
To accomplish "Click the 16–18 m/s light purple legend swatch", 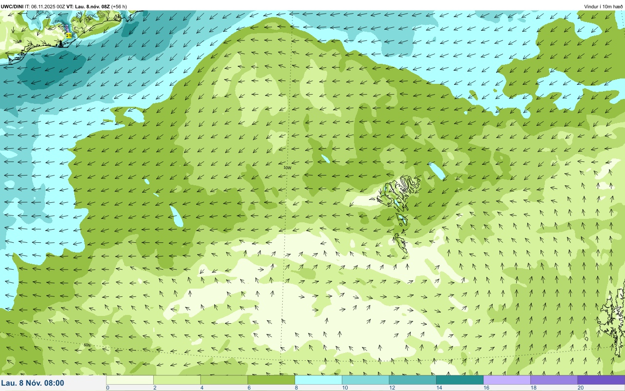I will [x=507, y=380].
